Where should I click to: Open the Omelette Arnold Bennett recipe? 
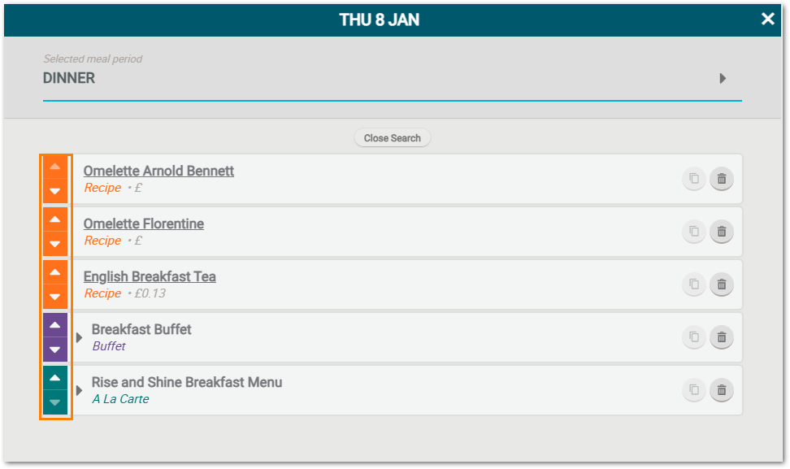click(x=158, y=171)
